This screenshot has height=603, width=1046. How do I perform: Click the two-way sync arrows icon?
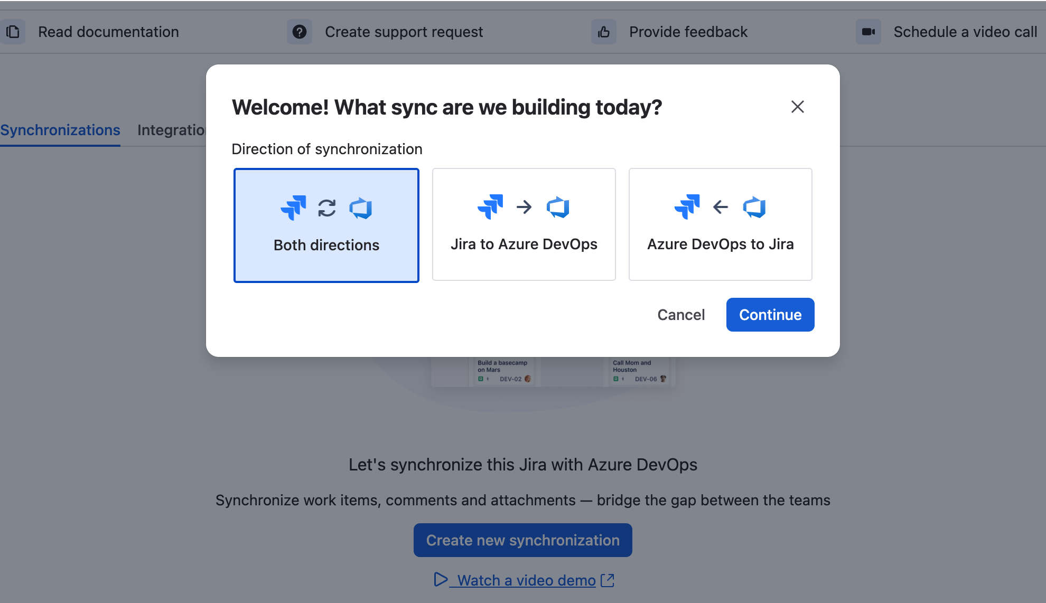coord(327,208)
